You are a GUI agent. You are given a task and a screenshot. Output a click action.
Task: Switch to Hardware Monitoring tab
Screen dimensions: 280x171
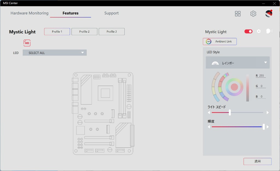tap(30, 13)
